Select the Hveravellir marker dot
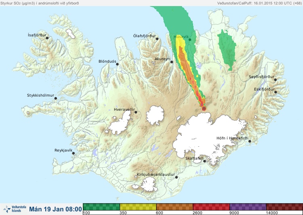303x215 pixels. point(136,112)
